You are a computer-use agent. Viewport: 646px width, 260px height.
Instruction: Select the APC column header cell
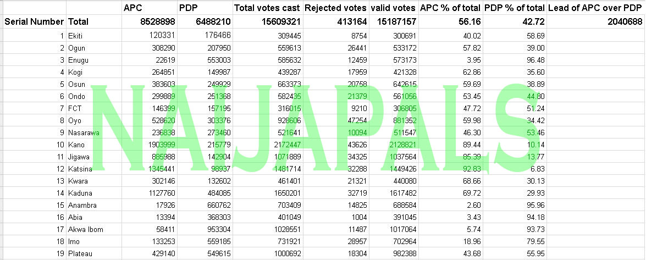point(149,7)
